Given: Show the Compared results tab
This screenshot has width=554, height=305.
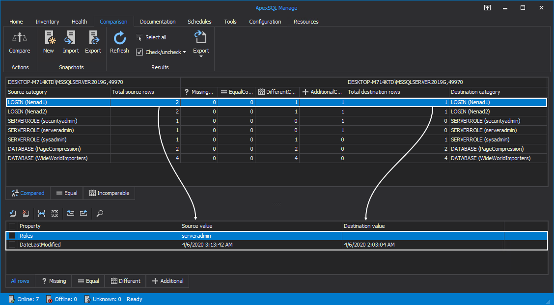Looking at the screenshot, I should [x=28, y=193].
